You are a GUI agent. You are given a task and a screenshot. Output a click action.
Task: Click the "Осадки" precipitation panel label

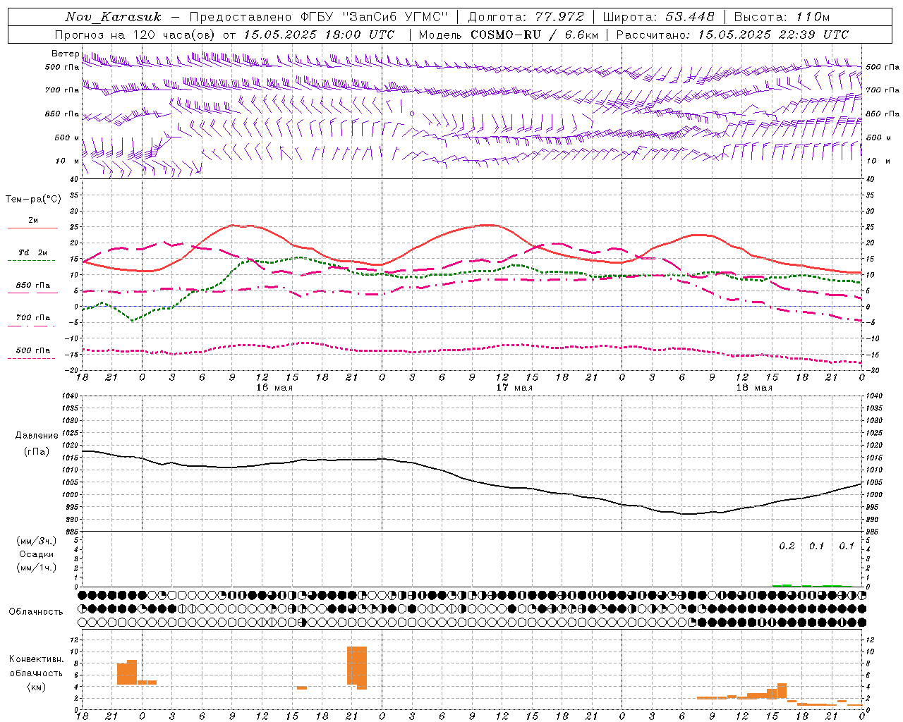[x=37, y=554]
